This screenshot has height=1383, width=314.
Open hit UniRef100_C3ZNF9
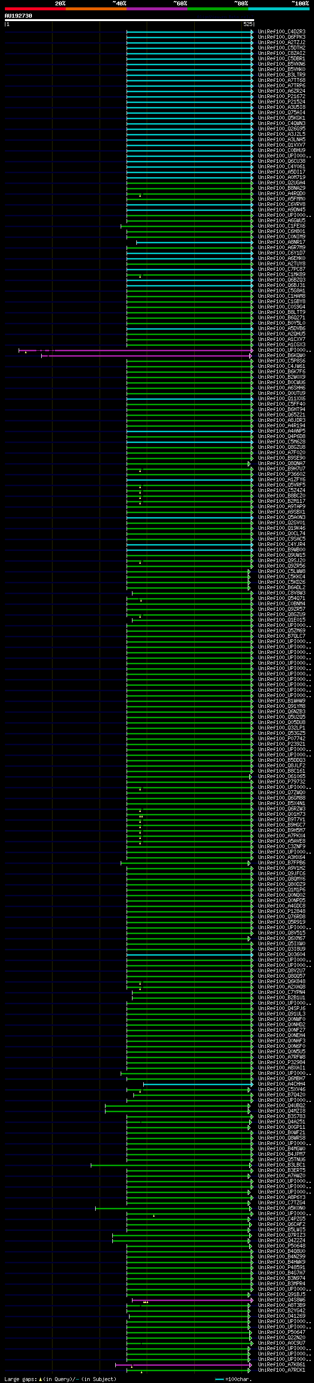(282, 847)
